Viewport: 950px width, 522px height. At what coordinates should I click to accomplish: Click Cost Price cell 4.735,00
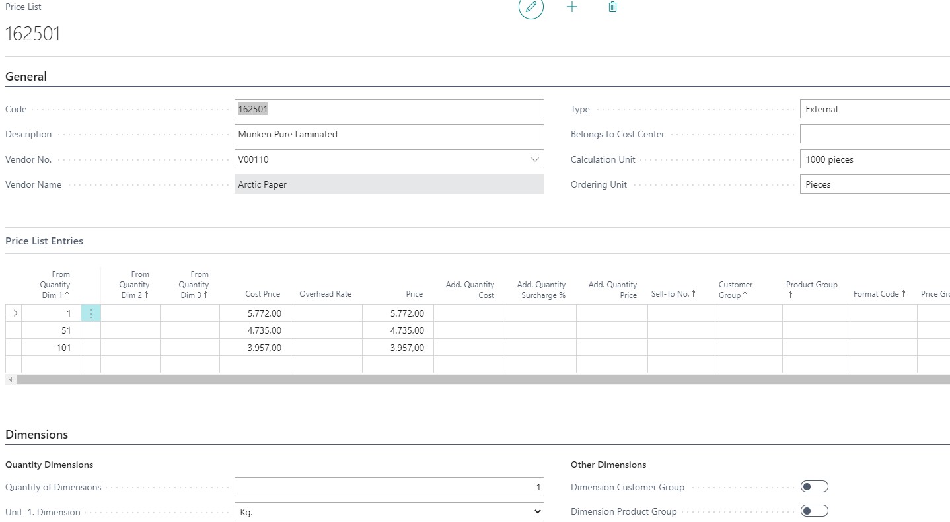255,330
